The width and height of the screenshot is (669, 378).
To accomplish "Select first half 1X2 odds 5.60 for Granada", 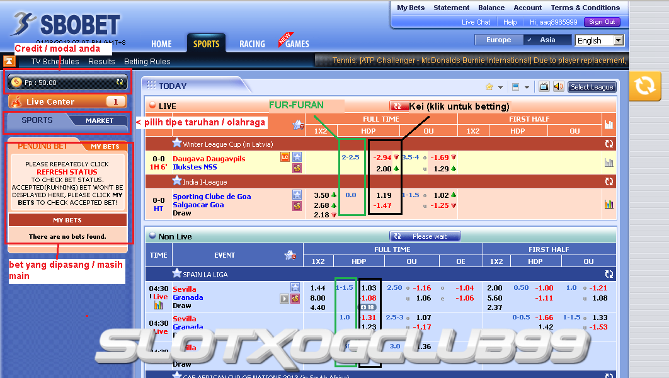I will (x=495, y=298).
